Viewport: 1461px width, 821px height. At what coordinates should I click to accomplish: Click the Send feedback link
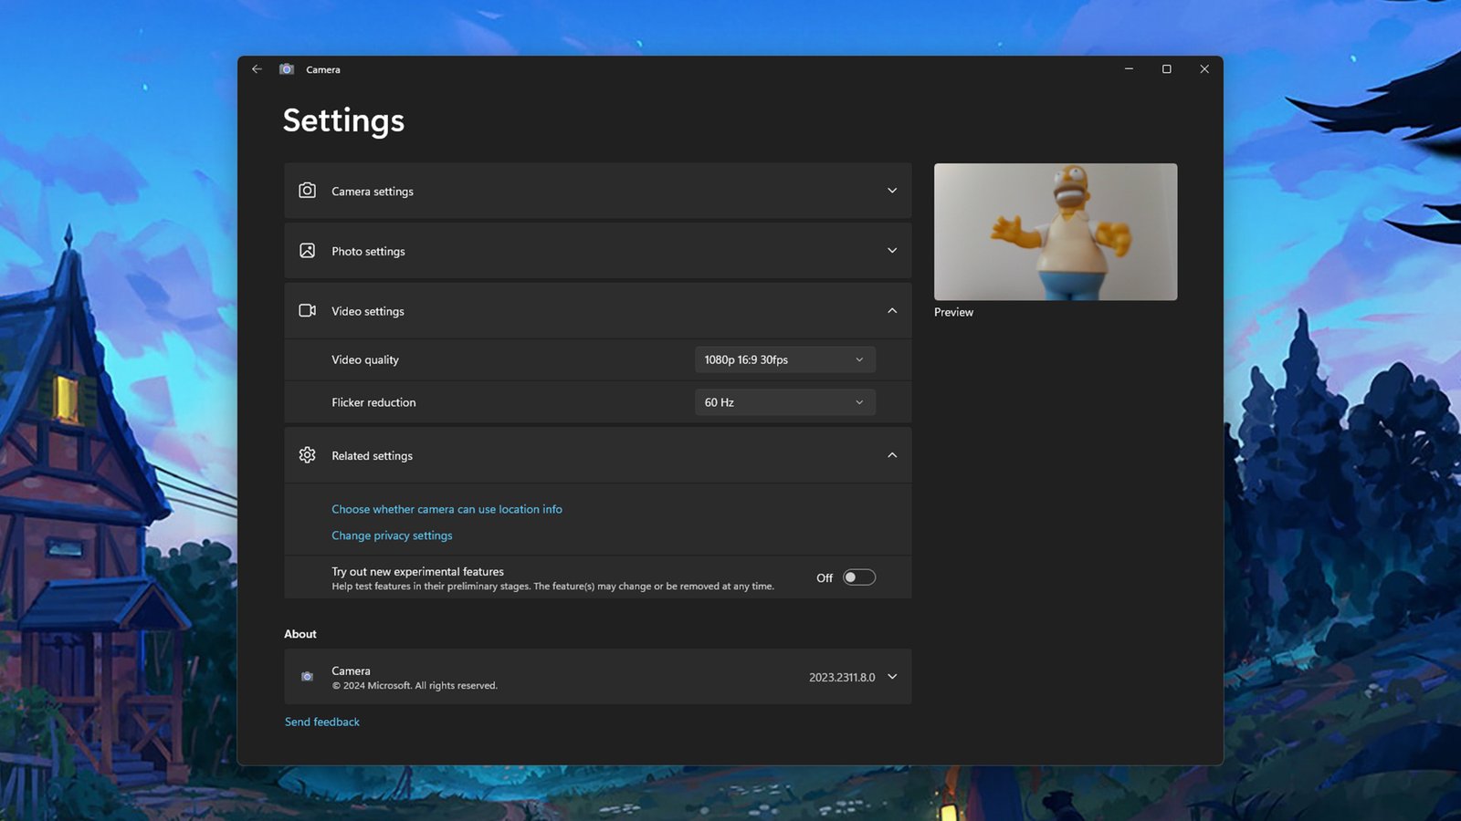tap(322, 722)
